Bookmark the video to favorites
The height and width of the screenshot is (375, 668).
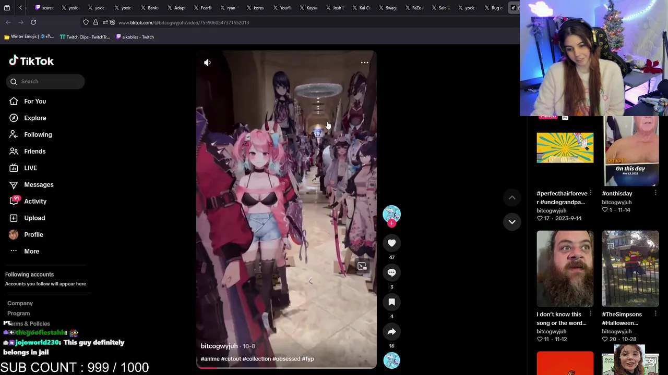click(x=391, y=302)
